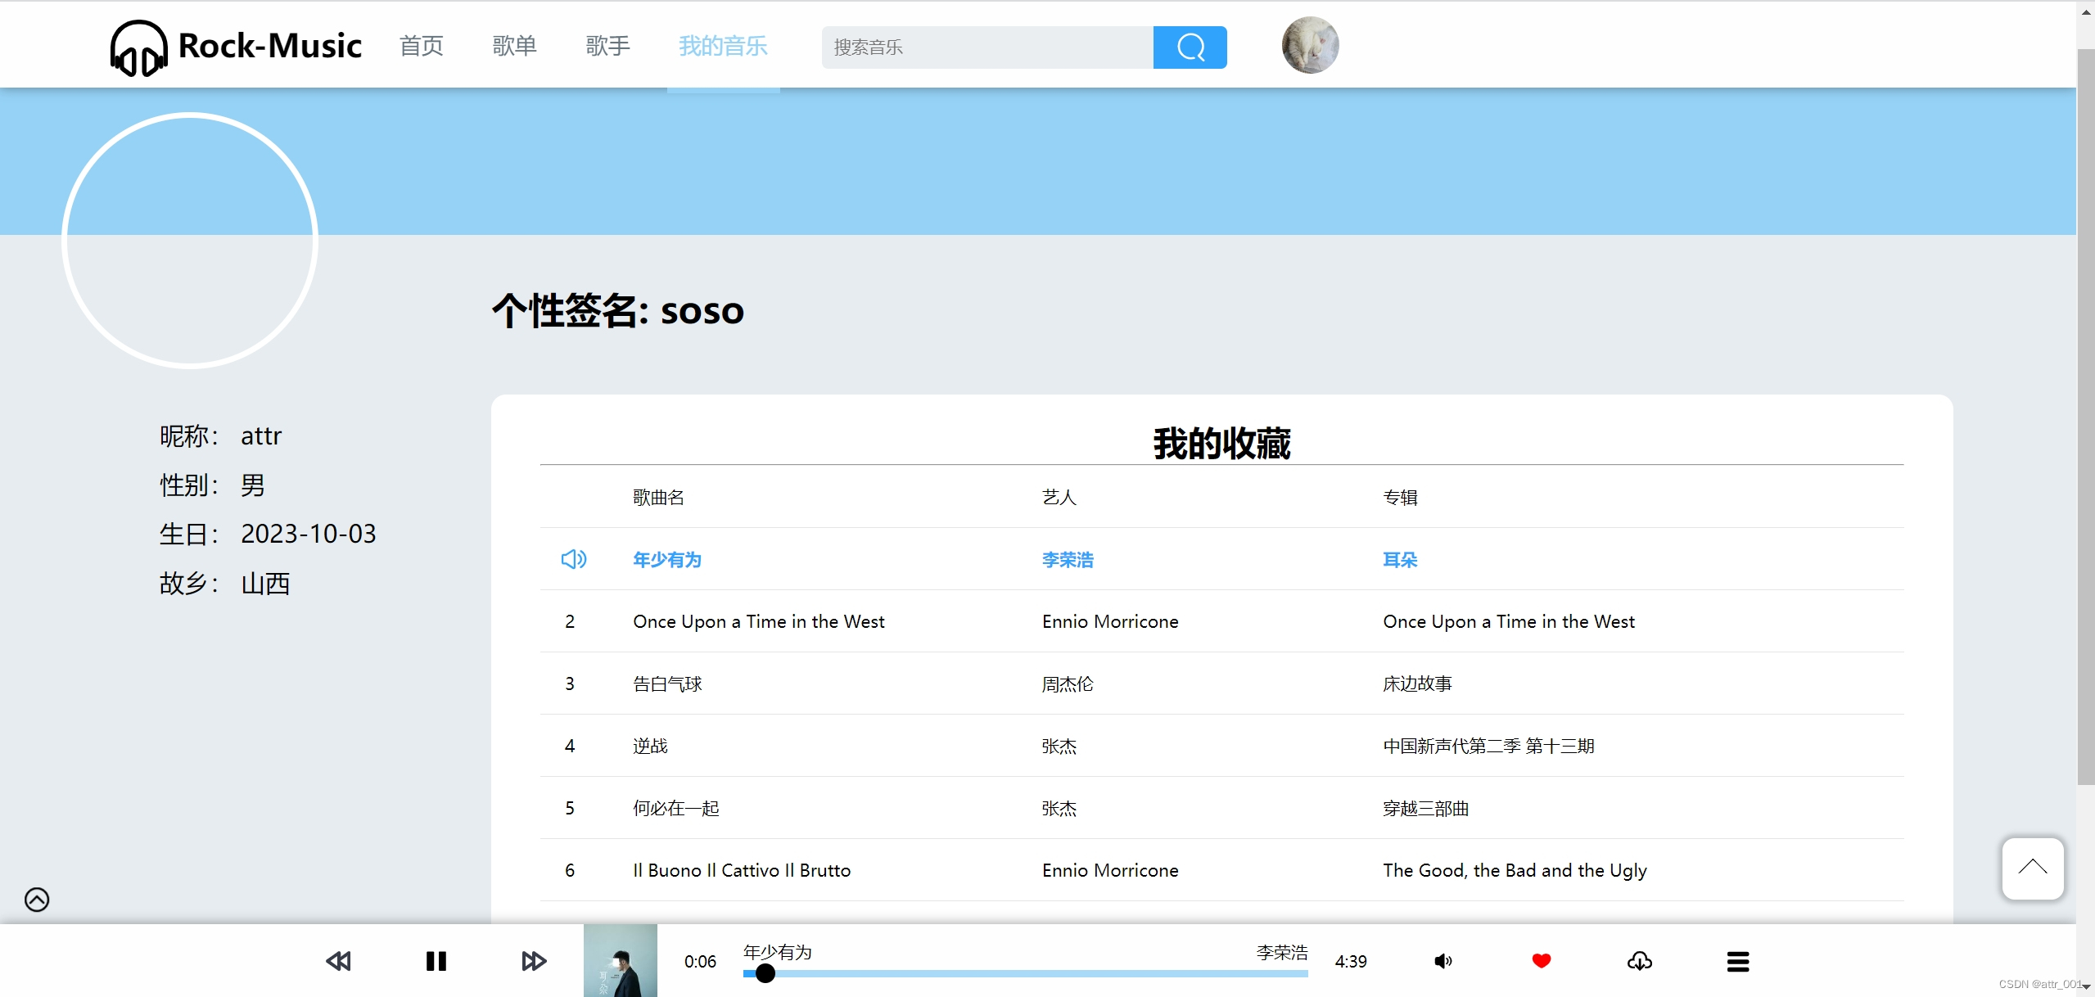Skip to next track
Image resolution: width=2095 pixels, height=997 pixels.
click(534, 961)
